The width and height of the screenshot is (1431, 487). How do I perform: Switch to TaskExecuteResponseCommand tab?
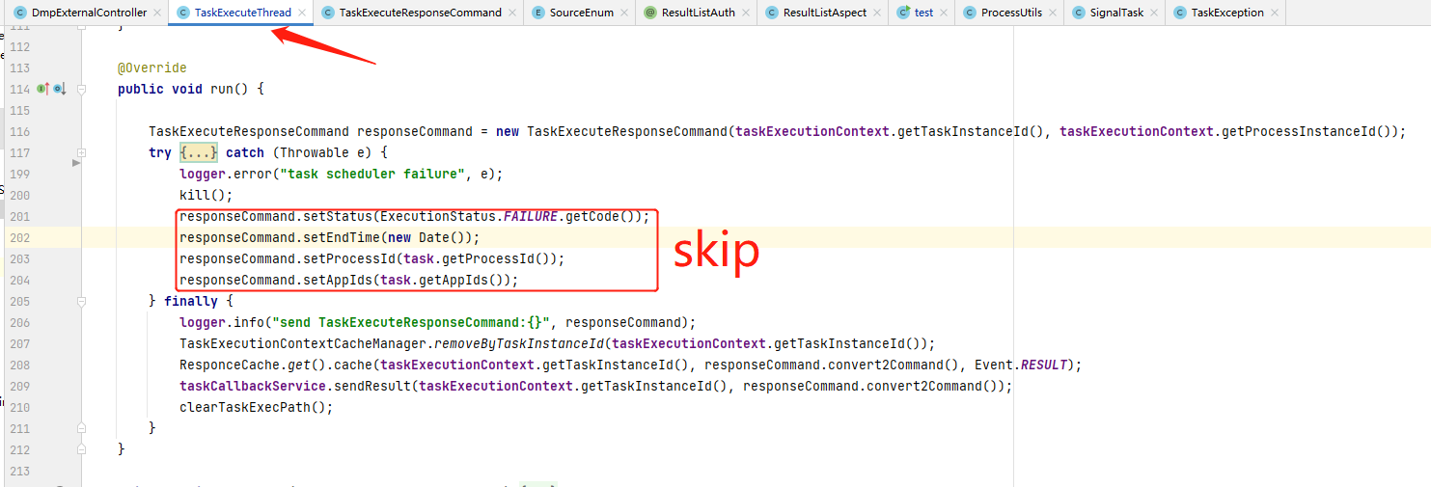pyautogui.click(x=420, y=13)
